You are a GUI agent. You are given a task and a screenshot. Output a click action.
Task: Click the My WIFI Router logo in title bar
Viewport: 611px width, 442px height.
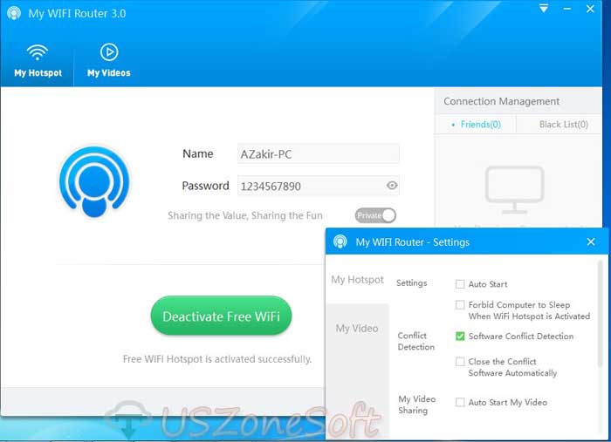click(14, 13)
